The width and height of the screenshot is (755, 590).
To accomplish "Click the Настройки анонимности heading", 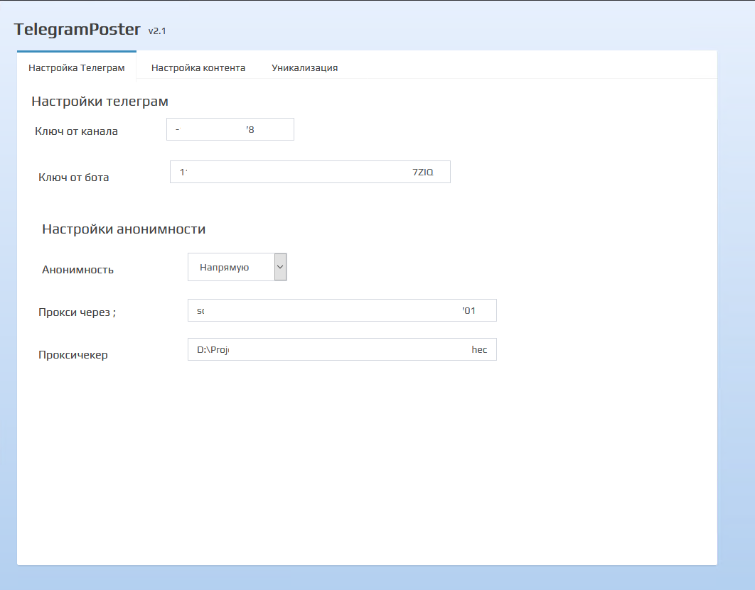I will (x=124, y=229).
